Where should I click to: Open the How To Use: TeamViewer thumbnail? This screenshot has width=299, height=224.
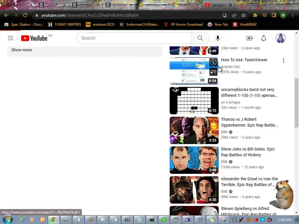[194, 71]
